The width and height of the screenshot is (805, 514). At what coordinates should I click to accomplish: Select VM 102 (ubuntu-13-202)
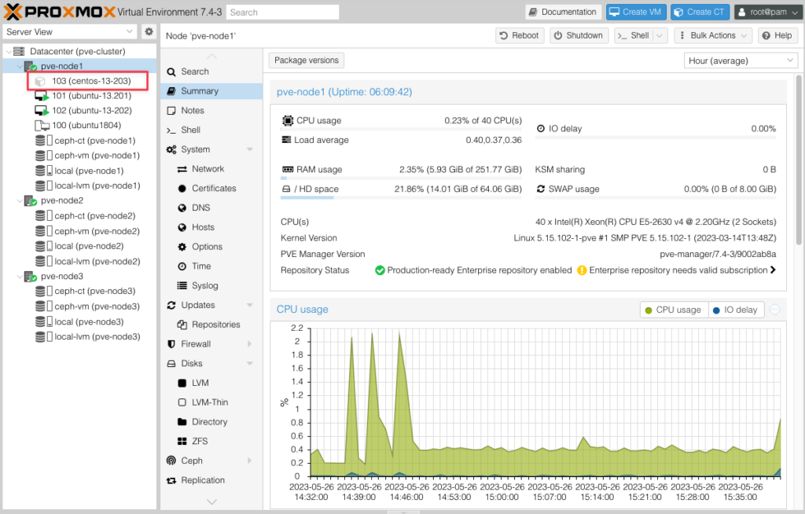point(91,110)
